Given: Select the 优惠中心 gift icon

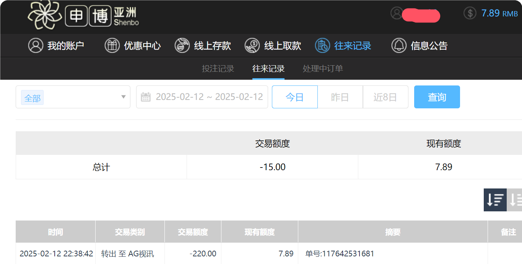Looking at the screenshot, I should click(112, 45).
